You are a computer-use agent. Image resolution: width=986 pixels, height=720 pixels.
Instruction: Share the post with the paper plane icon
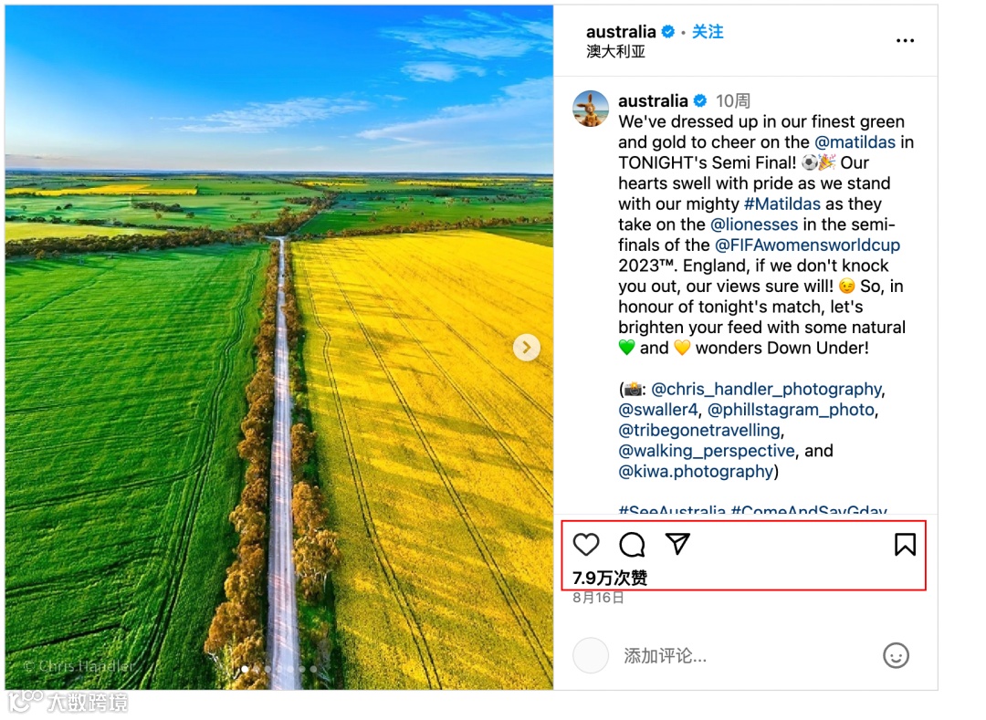(677, 544)
